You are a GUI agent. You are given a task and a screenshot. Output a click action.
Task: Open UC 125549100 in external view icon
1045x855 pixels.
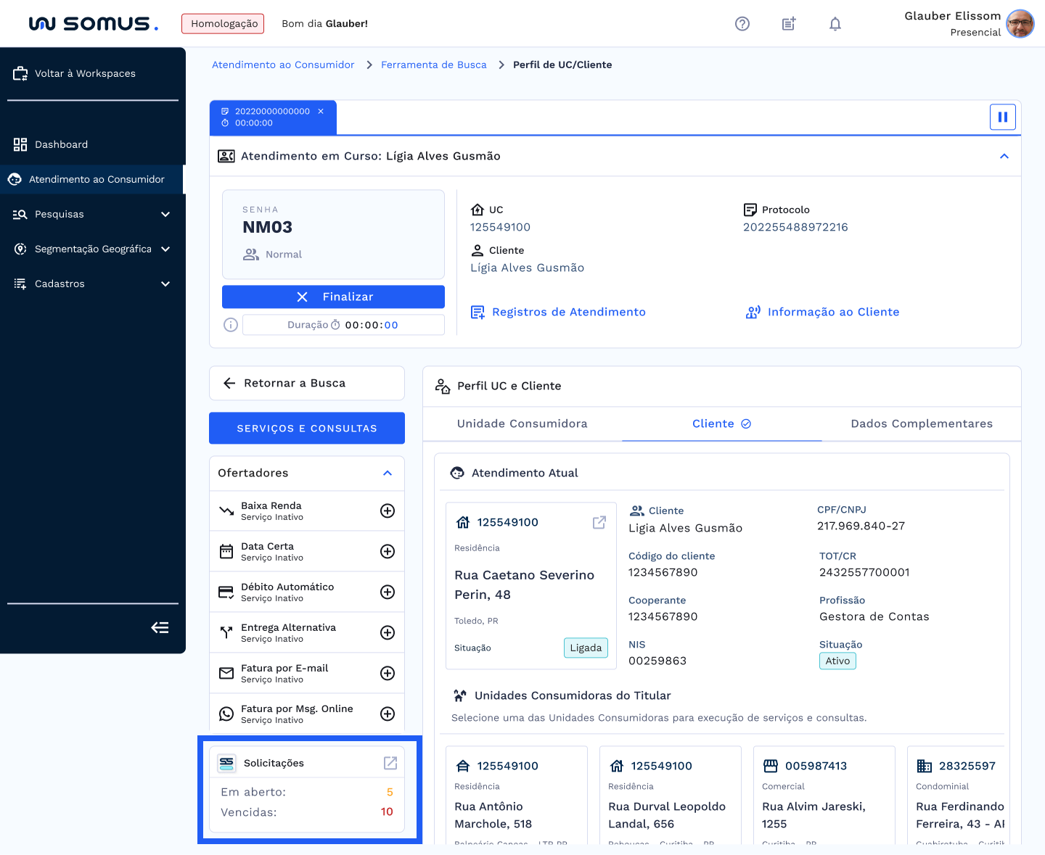click(x=599, y=522)
